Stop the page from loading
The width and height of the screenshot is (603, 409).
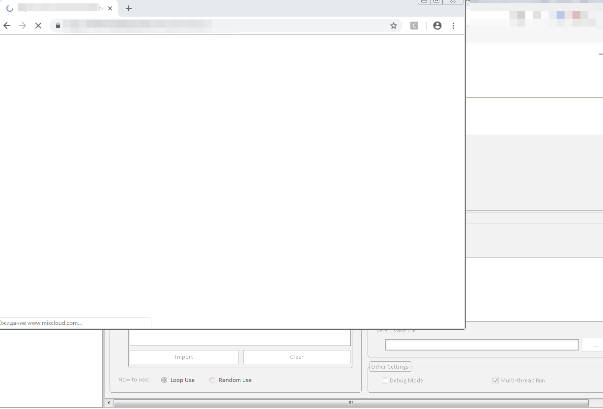click(38, 26)
